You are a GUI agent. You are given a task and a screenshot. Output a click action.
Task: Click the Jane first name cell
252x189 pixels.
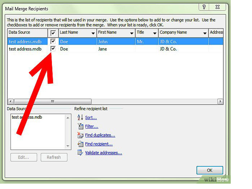coord(116,49)
